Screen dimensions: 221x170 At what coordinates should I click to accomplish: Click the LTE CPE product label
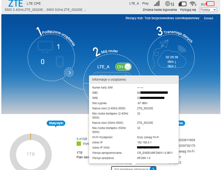point(34,3)
